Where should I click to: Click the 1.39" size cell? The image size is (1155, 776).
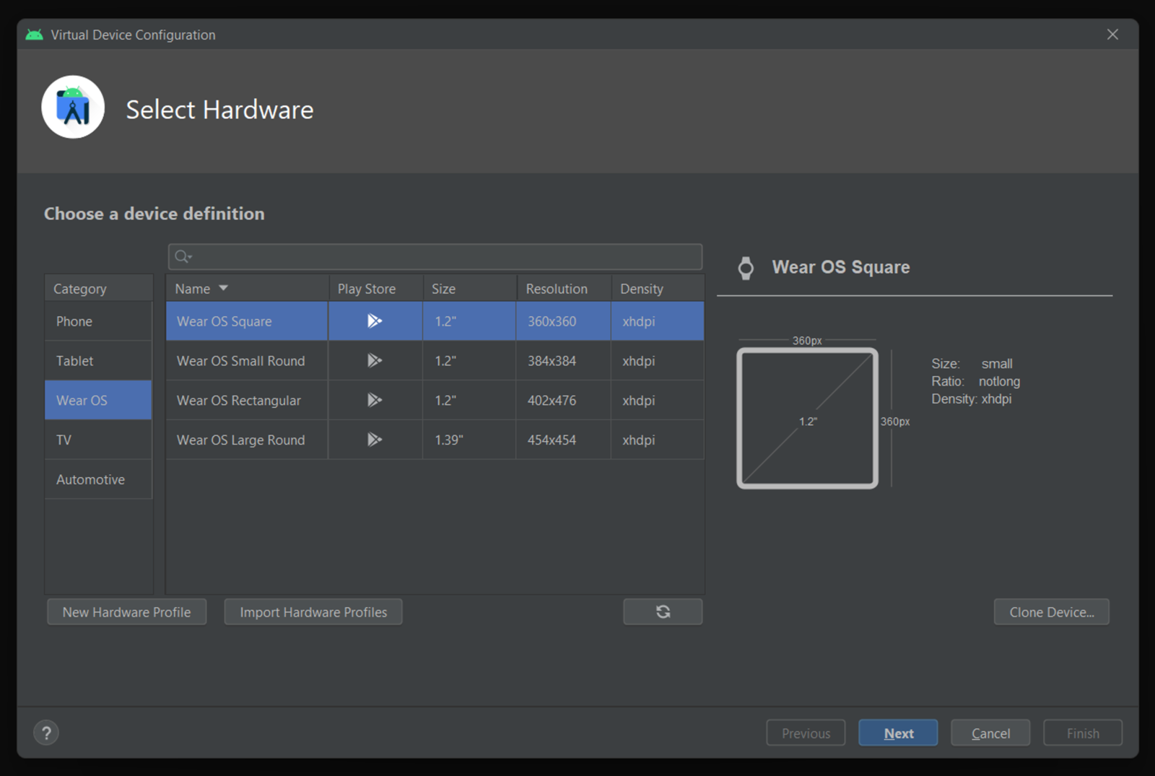(469, 440)
